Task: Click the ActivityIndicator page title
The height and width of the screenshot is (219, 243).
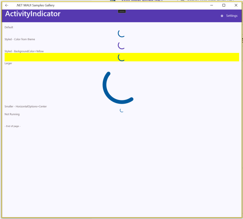Action: coord(33,14)
